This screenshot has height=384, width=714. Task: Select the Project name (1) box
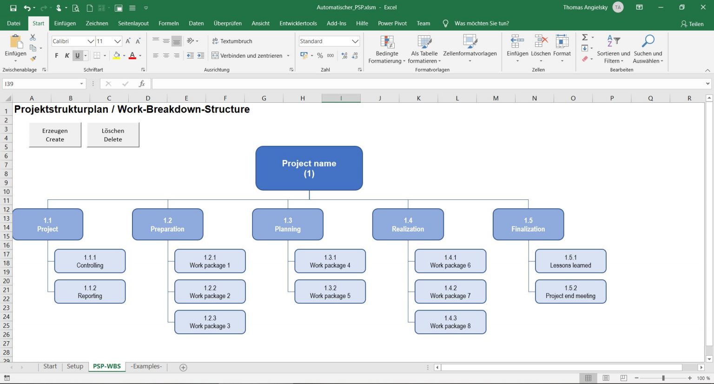309,168
